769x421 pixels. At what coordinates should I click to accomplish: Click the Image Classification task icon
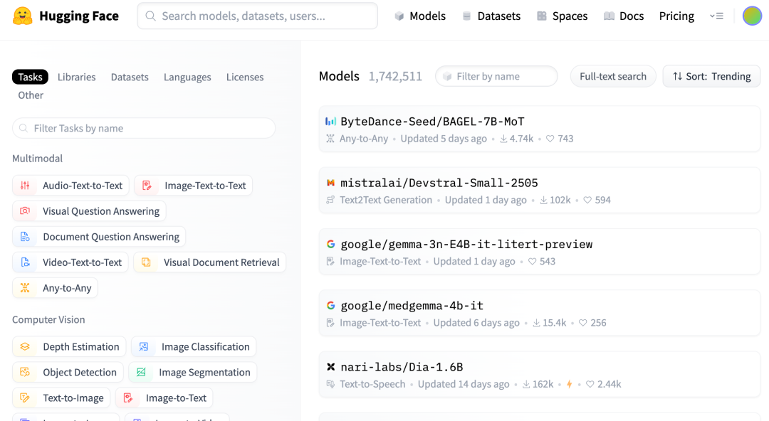144,346
